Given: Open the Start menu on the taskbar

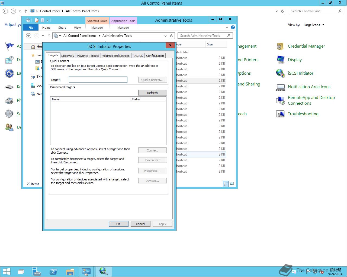Looking at the screenshot, I should 7,272.
